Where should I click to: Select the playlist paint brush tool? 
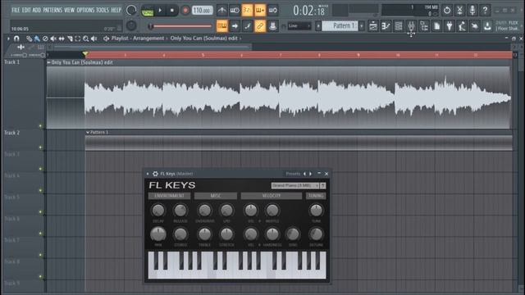(37, 39)
